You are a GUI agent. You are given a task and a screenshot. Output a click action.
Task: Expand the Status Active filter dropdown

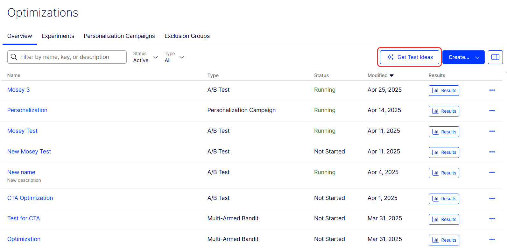146,57
